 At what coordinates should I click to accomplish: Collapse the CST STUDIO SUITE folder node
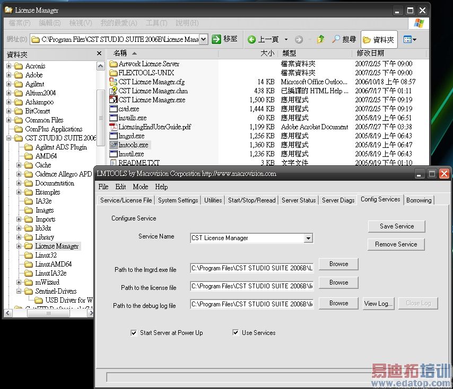[x=8, y=138]
